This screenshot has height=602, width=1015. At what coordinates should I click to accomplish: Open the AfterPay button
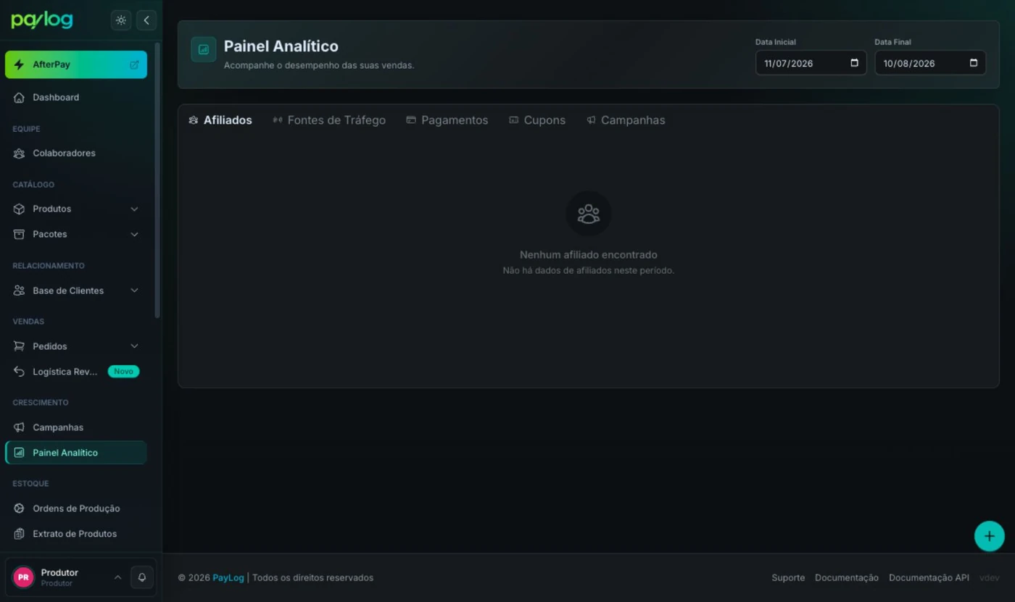click(76, 64)
